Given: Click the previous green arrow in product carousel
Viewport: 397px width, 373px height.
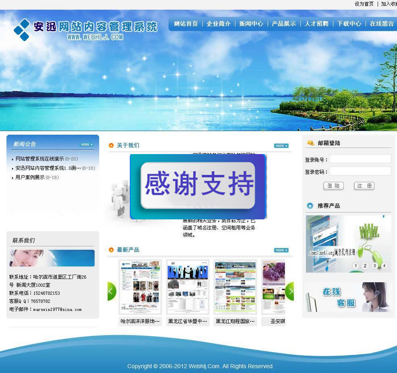Looking at the screenshot, I should (112, 292).
